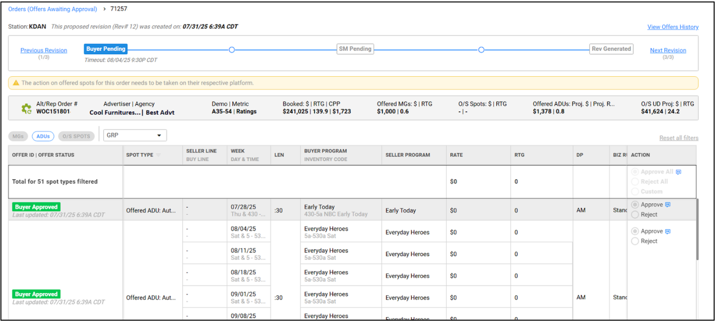Click the green gear order settings icon

click(26, 108)
